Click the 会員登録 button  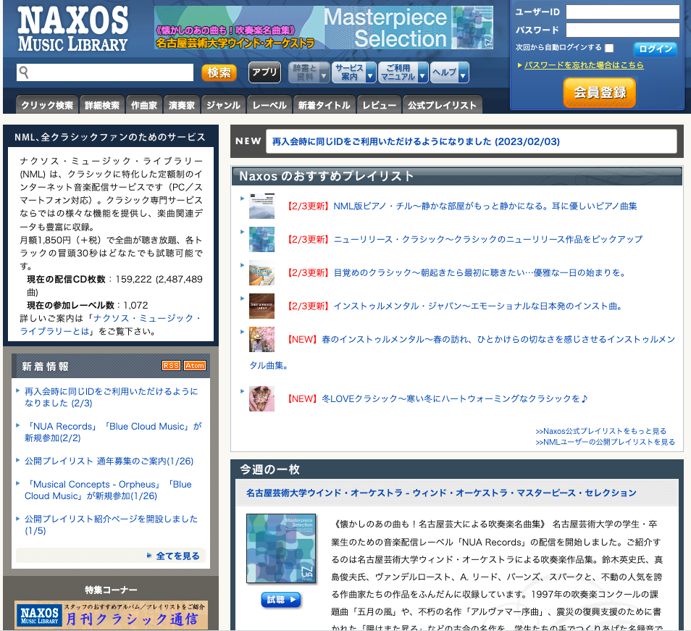coord(600,93)
